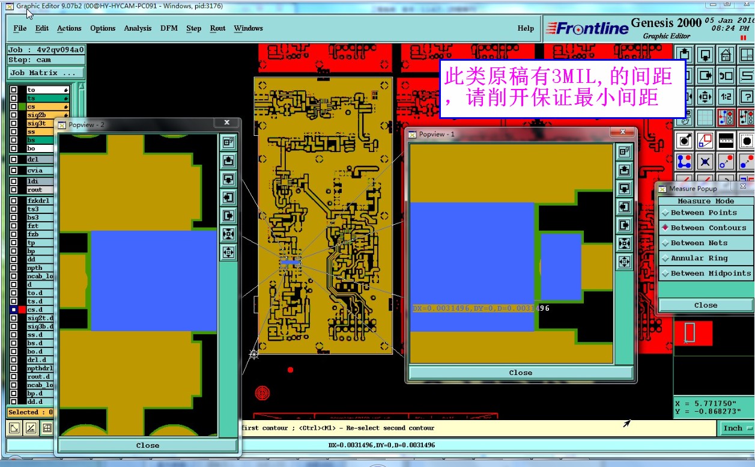The width and height of the screenshot is (755, 467).
Task: Open the Help menu
Action: click(526, 28)
